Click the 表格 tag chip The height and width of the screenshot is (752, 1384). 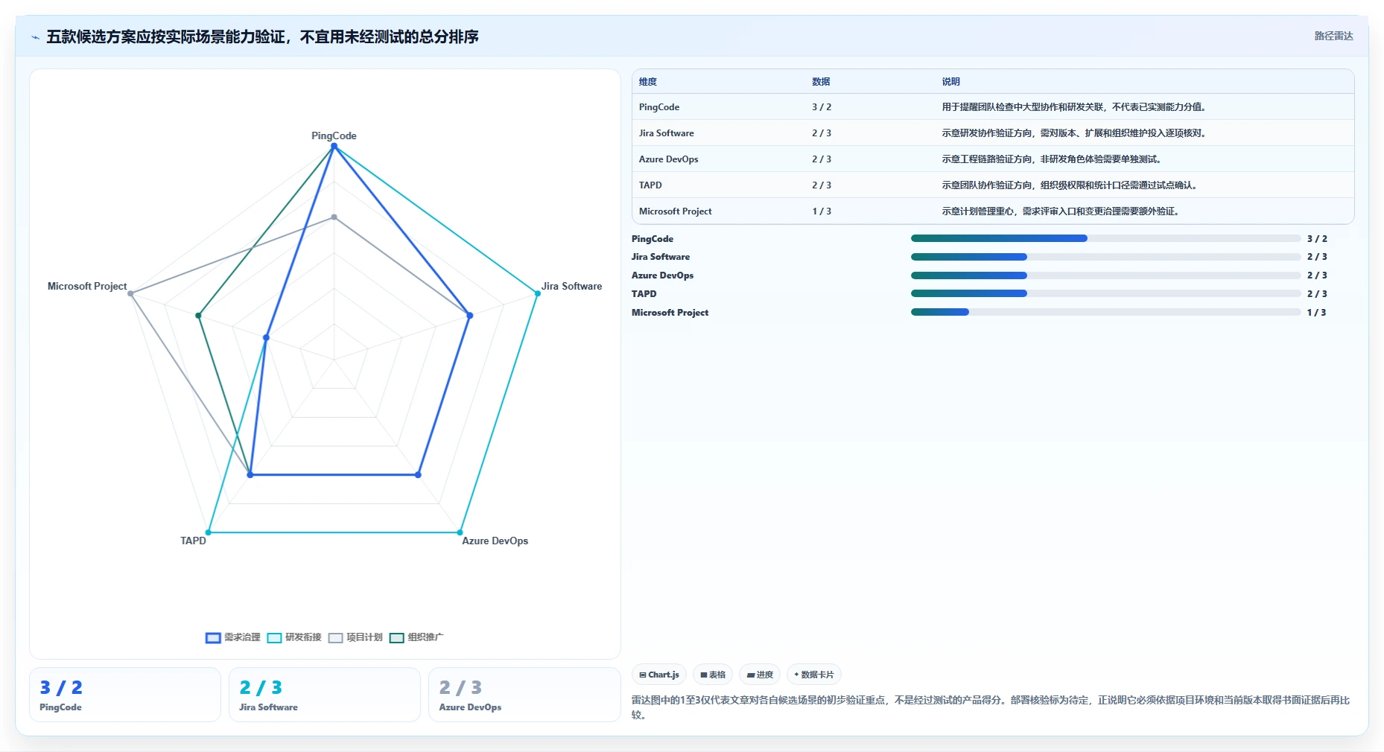click(x=713, y=675)
